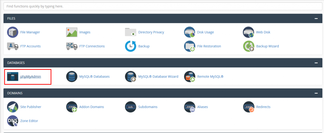Click the Subdomains link

tap(148, 107)
